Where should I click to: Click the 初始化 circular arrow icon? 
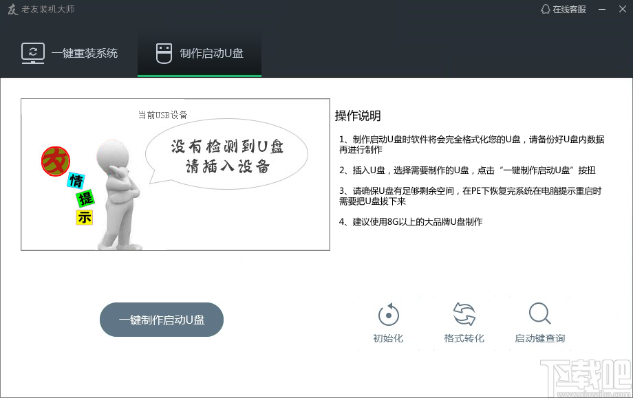[389, 315]
